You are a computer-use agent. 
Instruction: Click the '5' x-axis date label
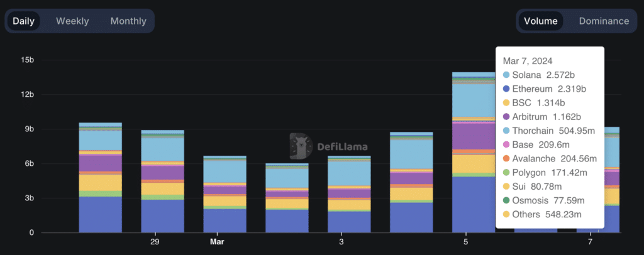pos(466,242)
